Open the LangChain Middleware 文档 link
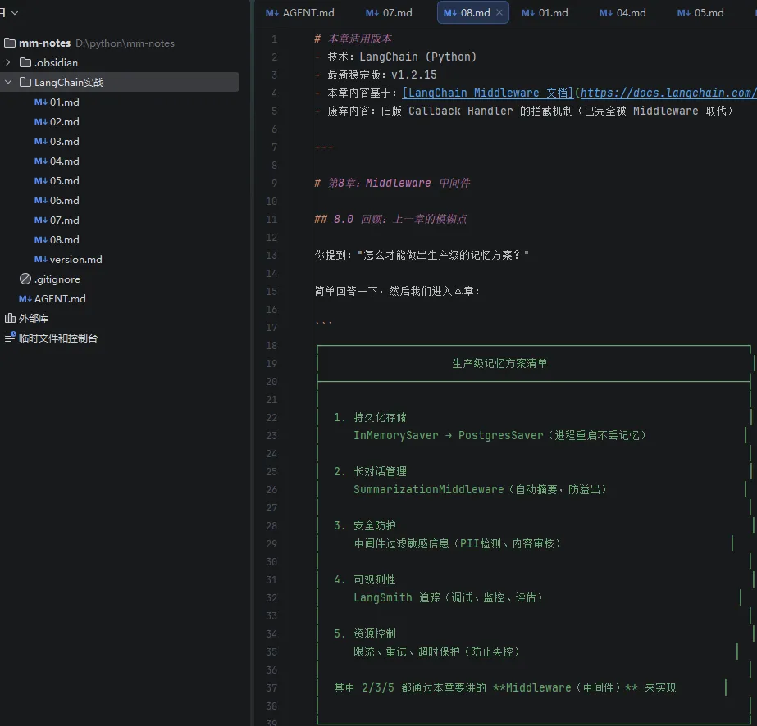The image size is (757, 726). [x=488, y=93]
